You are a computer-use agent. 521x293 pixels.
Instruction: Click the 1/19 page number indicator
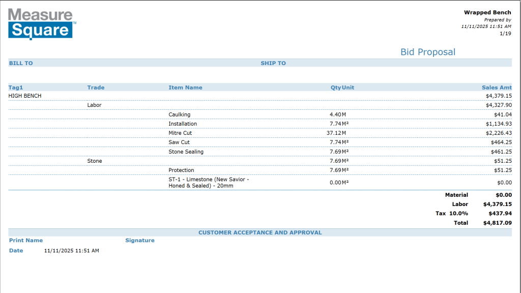click(x=505, y=34)
